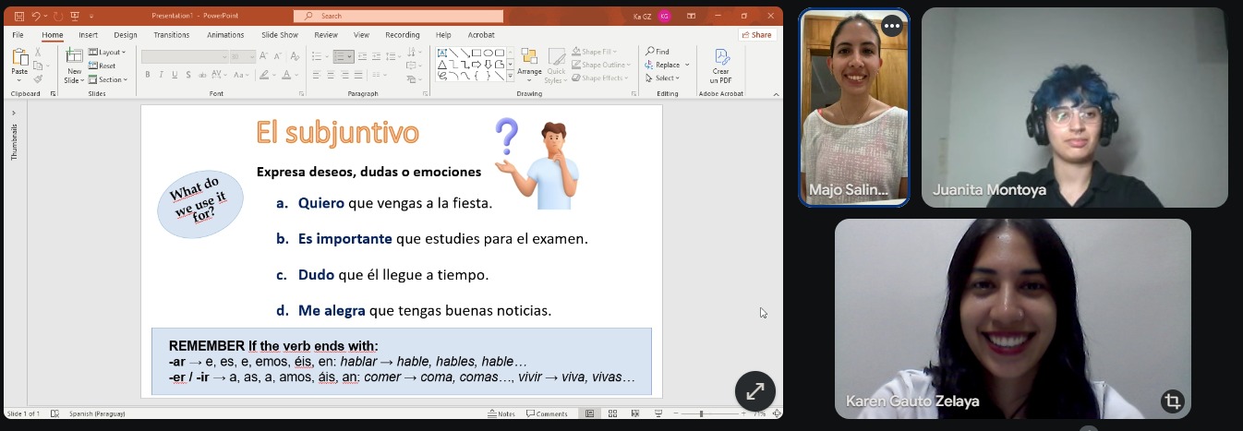This screenshot has height=431, width=1243.
Task: Expand the shared screen to fullscreen
Action: click(x=754, y=391)
